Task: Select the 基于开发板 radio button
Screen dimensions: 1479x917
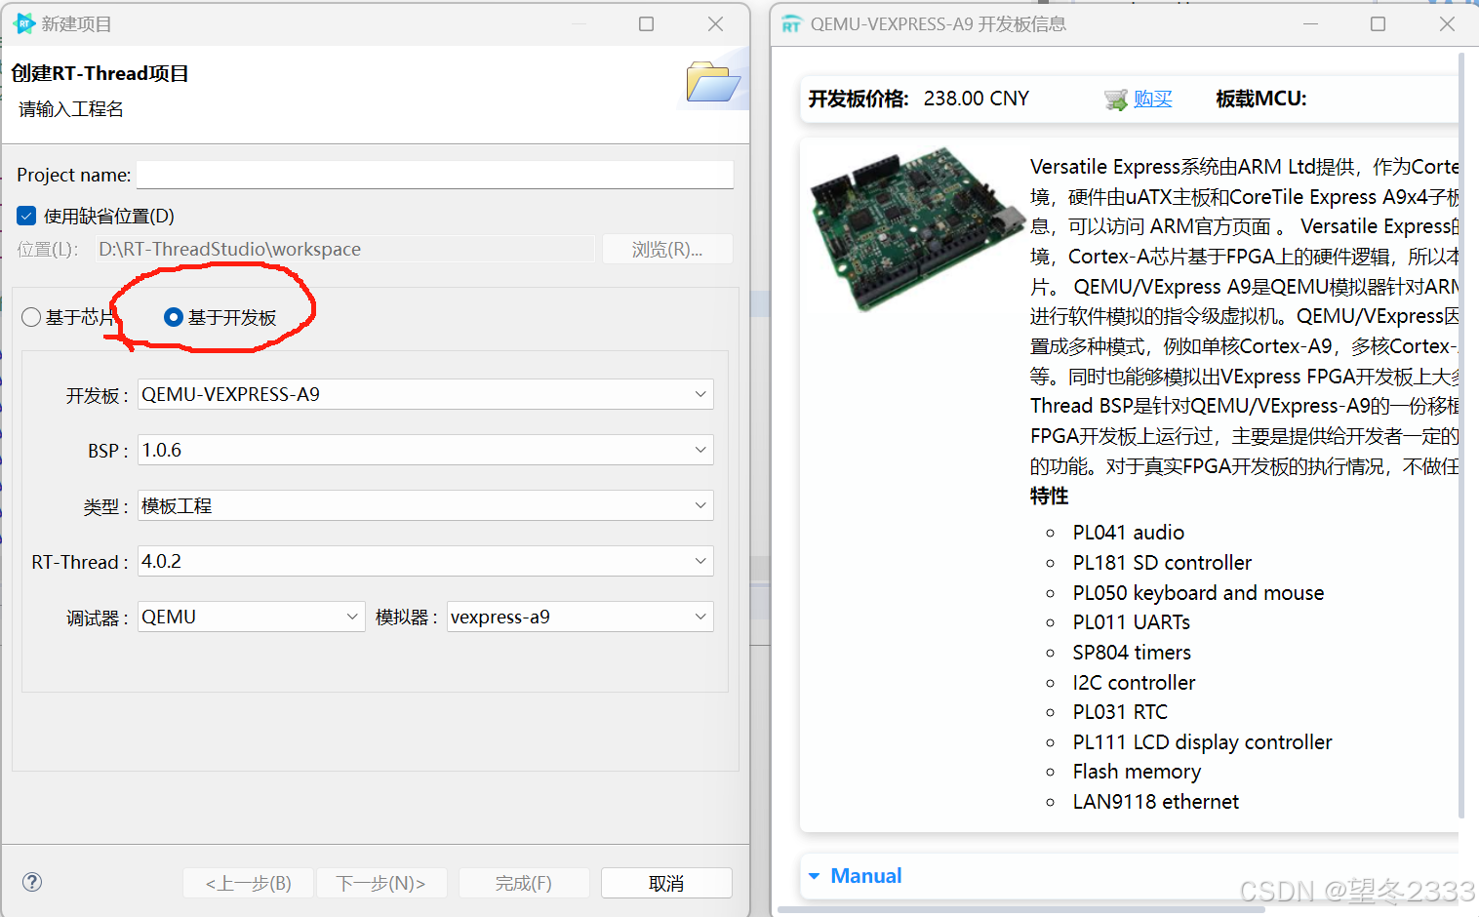Action: (x=174, y=317)
